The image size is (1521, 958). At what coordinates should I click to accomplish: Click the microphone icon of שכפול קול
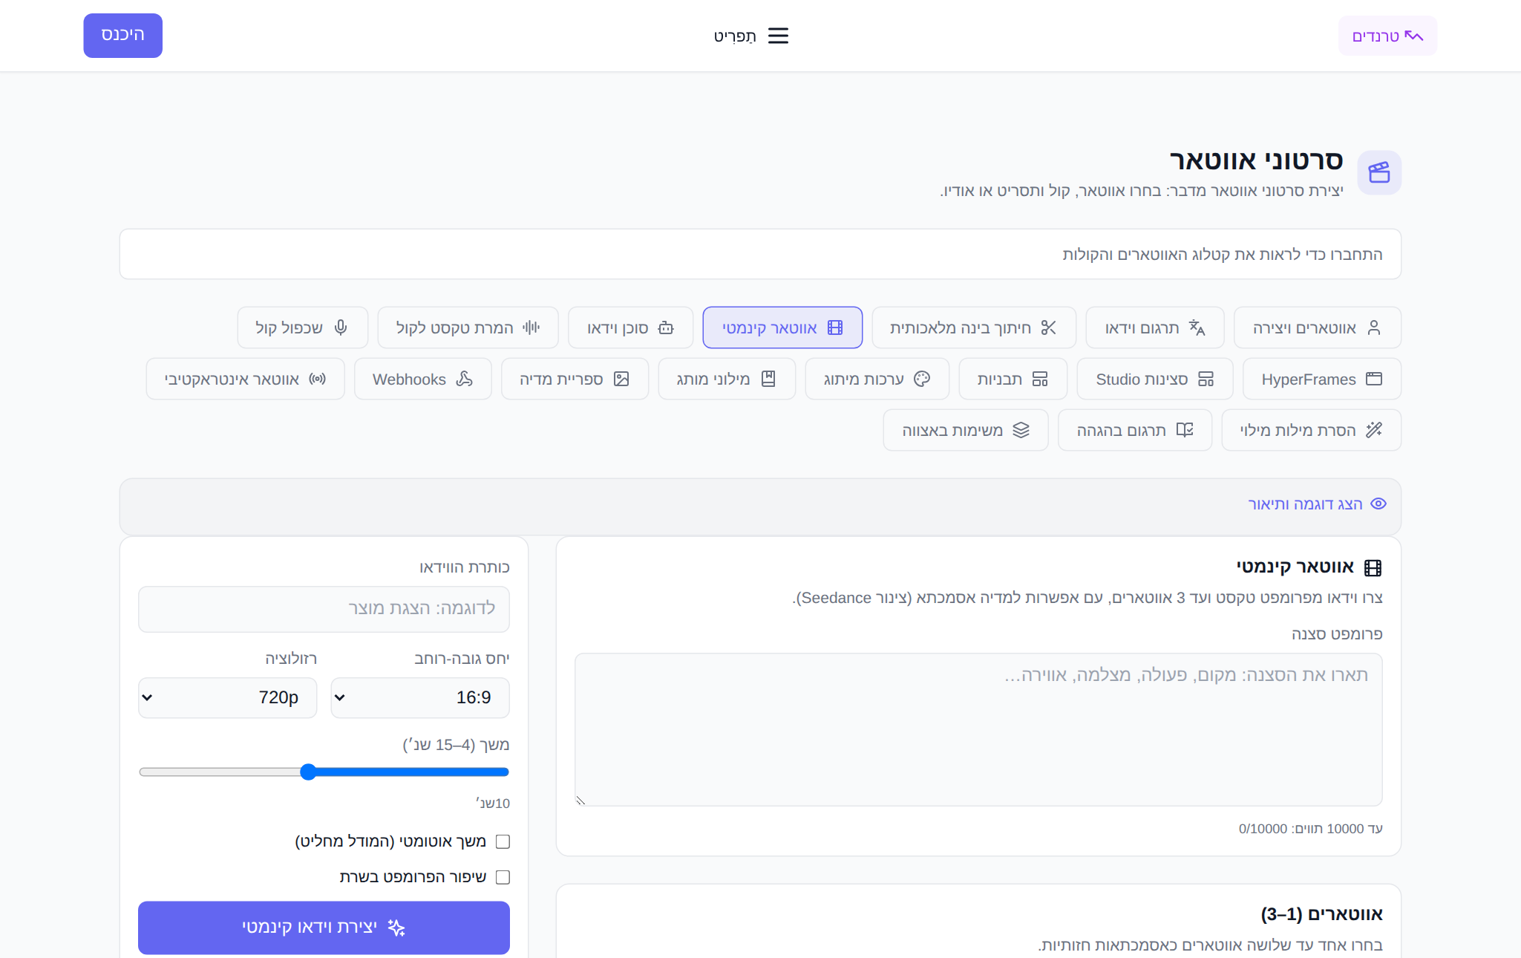(341, 328)
